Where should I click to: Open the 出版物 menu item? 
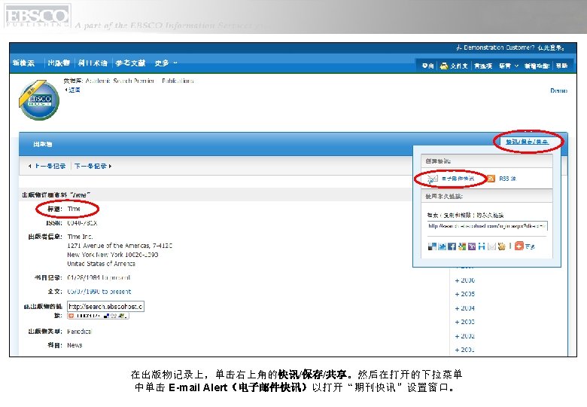click(59, 63)
